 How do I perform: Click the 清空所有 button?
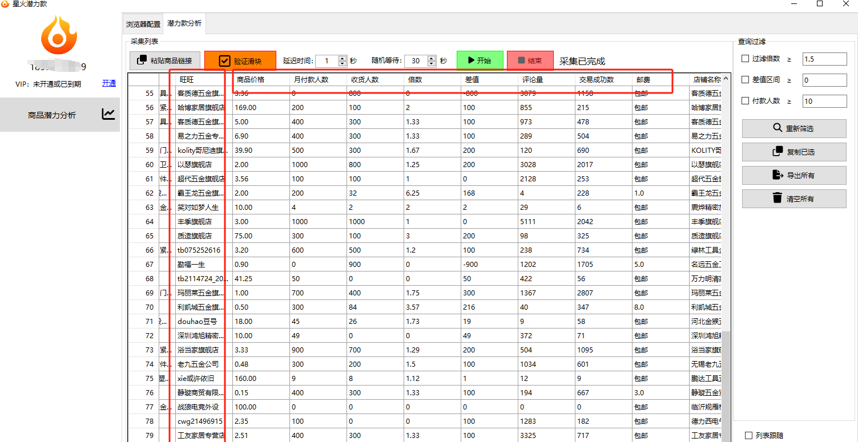click(794, 198)
